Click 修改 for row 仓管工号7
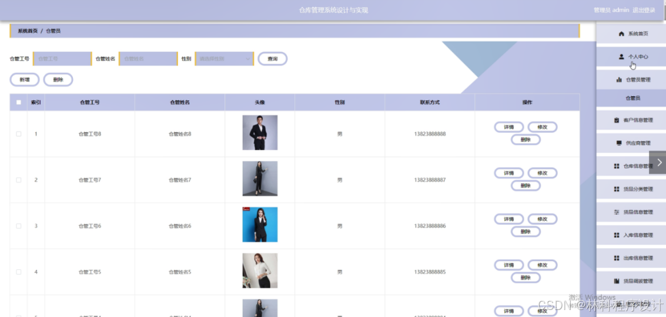This screenshot has height=317, width=666. tap(543, 173)
